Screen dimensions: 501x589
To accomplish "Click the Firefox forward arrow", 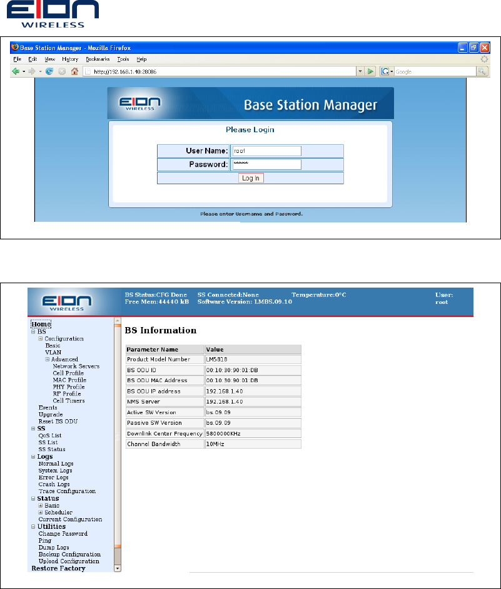I will click(32, 71).
